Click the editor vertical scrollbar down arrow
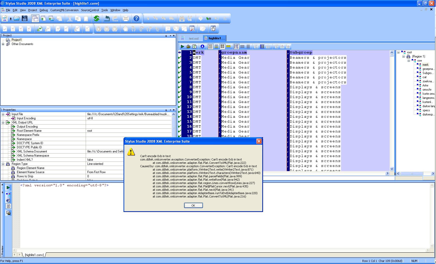The image size is (436, 264). pos(392,169)
